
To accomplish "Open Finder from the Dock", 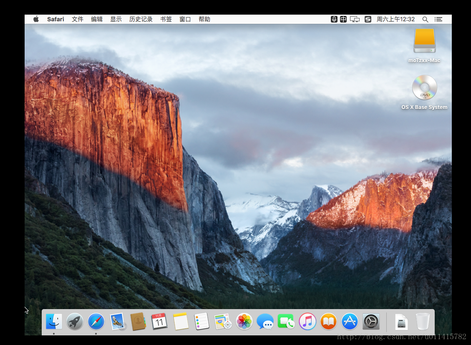I will point(54,322).
